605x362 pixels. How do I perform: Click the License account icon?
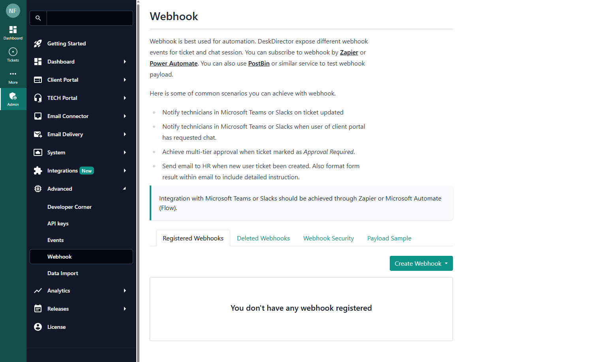point(38,327)
